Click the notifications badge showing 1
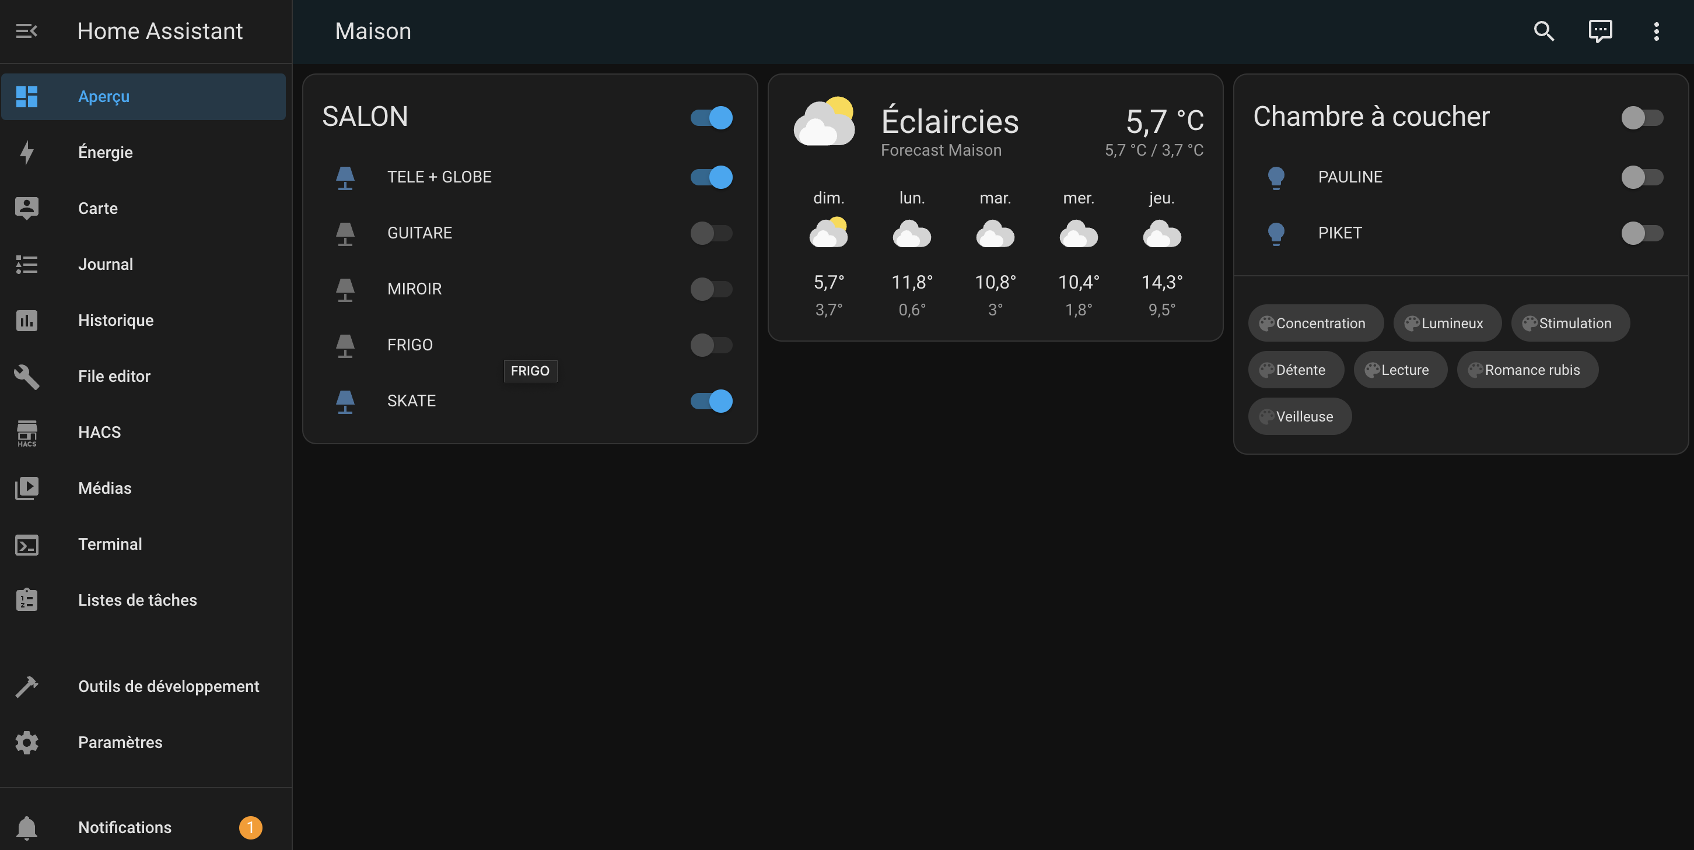 click(x=251, y=828)
